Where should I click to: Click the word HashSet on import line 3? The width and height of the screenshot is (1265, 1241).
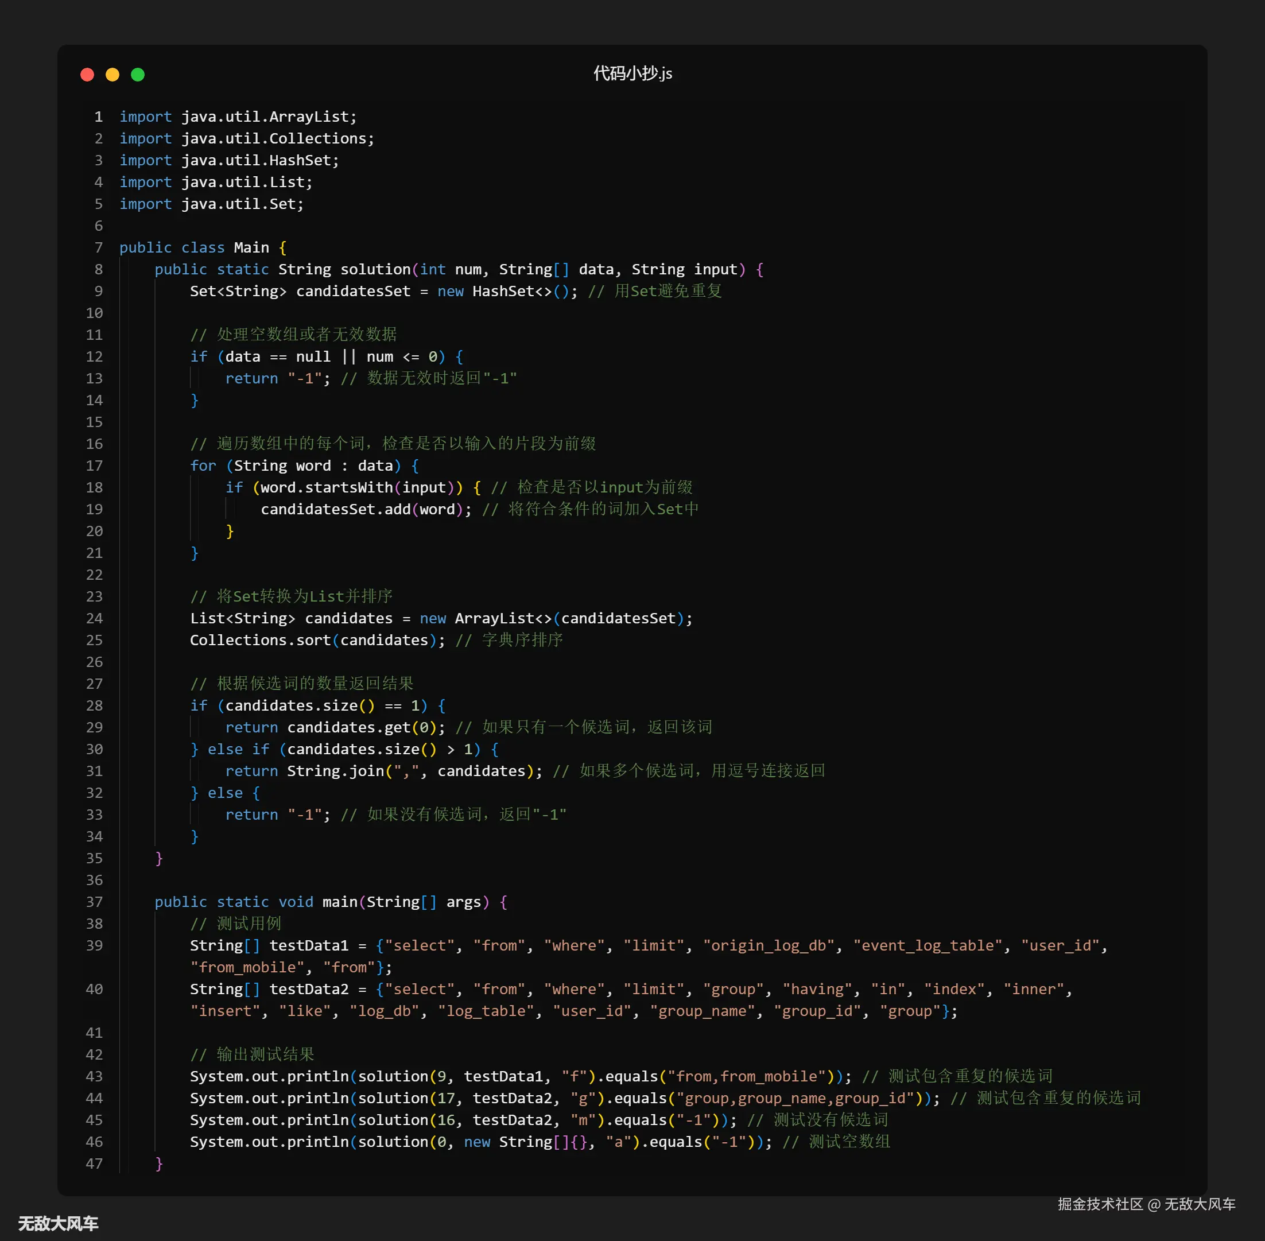300,160
